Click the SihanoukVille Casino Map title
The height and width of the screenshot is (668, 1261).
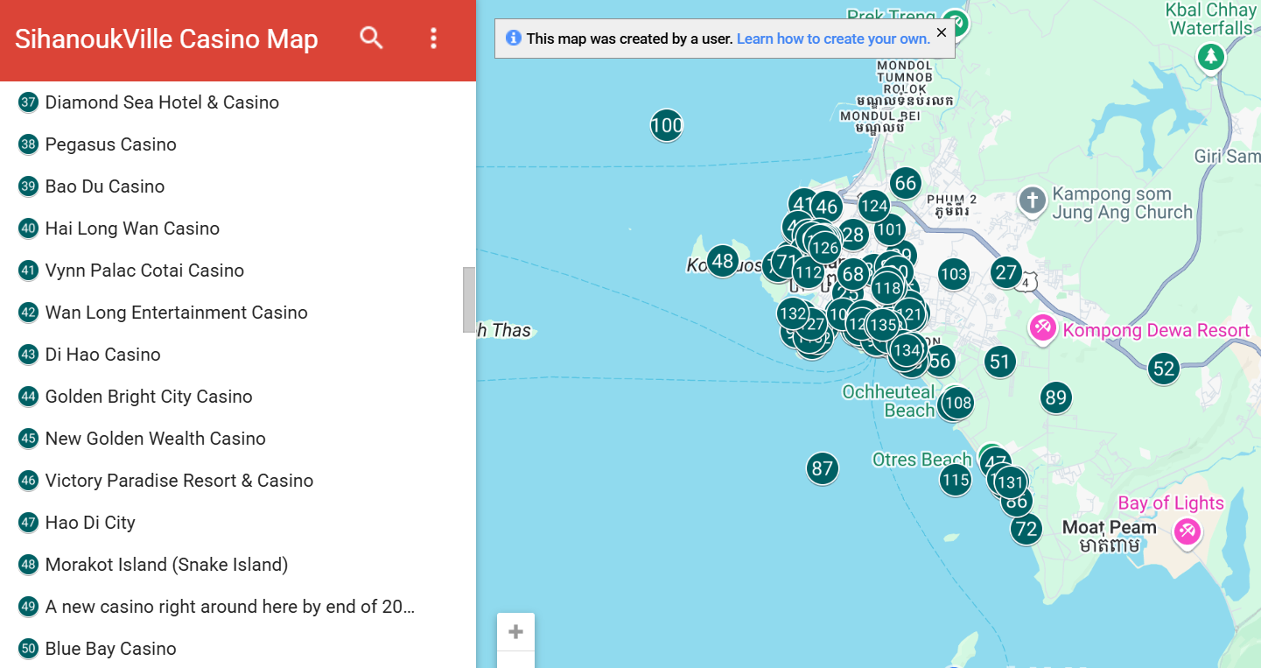click(166, 39)
